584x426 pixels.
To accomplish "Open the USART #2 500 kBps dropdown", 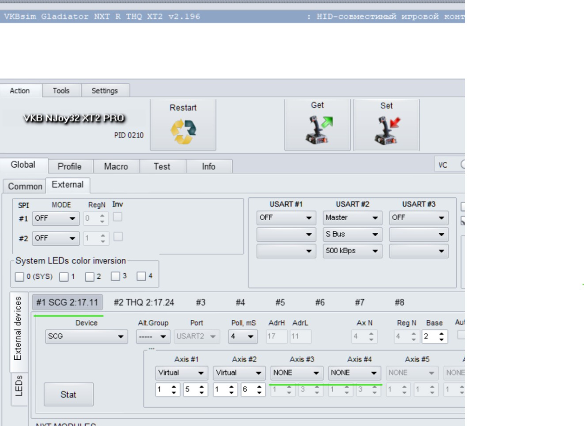I will 353,251.
